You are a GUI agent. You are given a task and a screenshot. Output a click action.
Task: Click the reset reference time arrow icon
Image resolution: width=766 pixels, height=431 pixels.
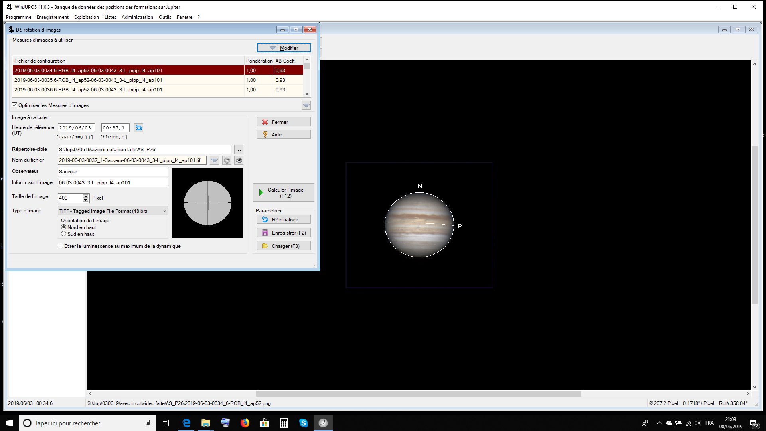pos(138,128)
